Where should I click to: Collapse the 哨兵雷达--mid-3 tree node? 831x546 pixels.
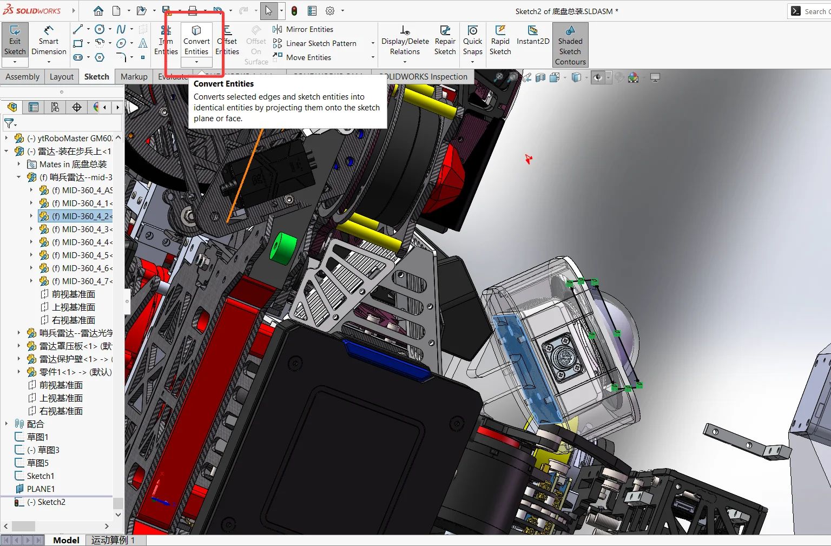point(19,177)
